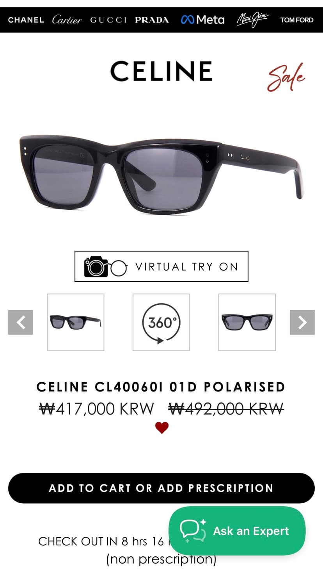Start the Virtual Try On

pos(161,266)
